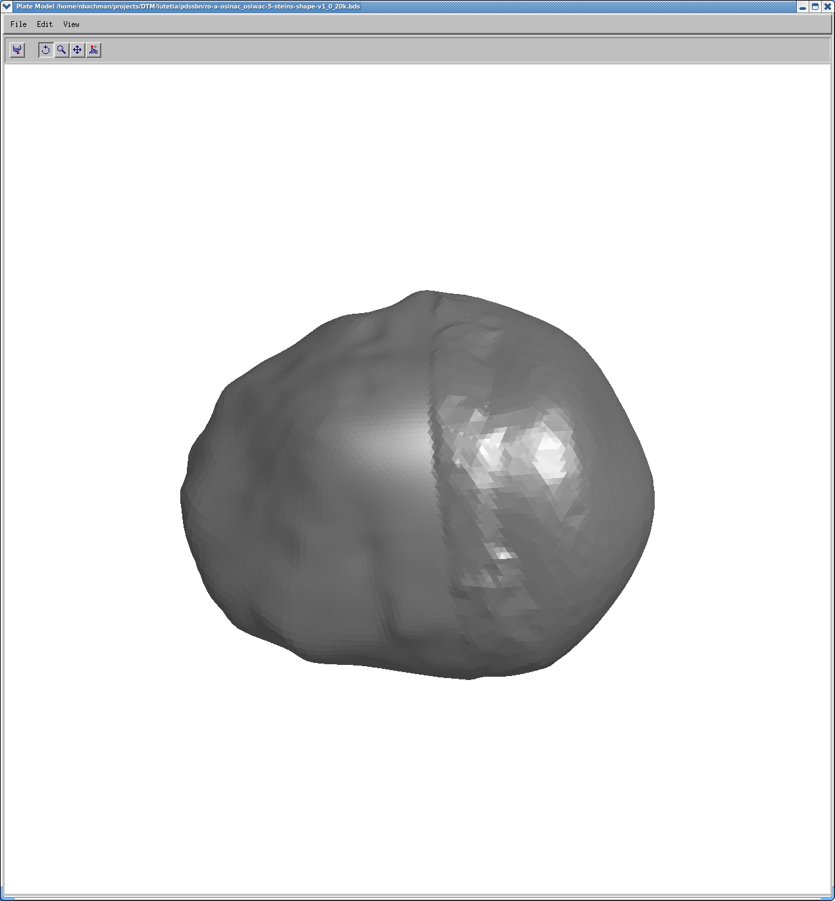Select the Rotate tool
835x901 pixels.
(45, 50)
